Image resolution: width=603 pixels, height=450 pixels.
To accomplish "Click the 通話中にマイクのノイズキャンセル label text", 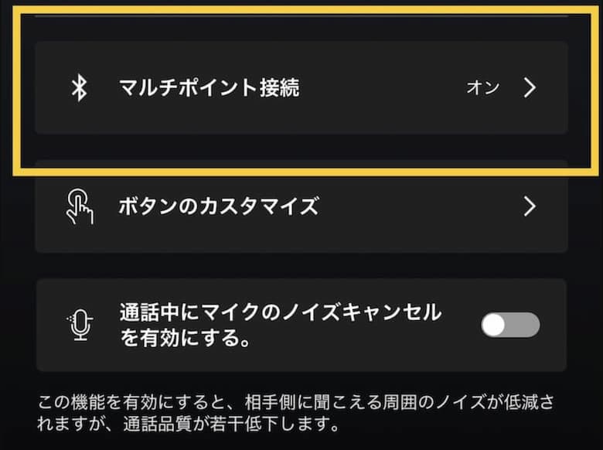I will [x=280, y=313].
